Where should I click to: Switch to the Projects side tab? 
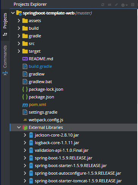coord(5,21)
